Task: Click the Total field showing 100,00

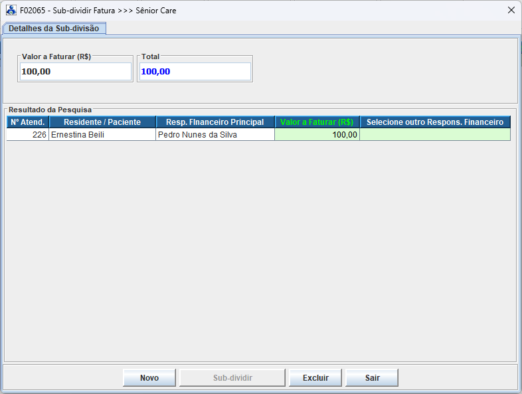Action: tap(195, 72)
